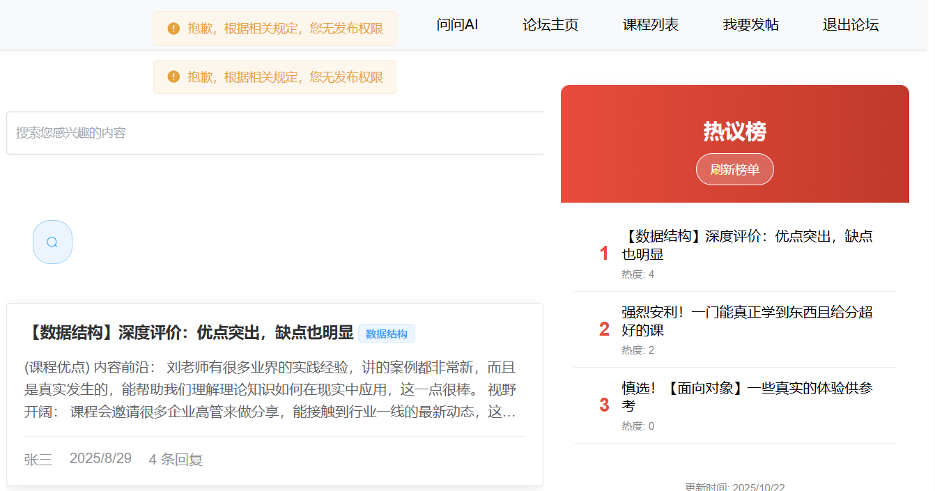This screenshot has width=935, height=491.
Task: Open 问问AI from the navigation bar
Action: coord(456,25)
